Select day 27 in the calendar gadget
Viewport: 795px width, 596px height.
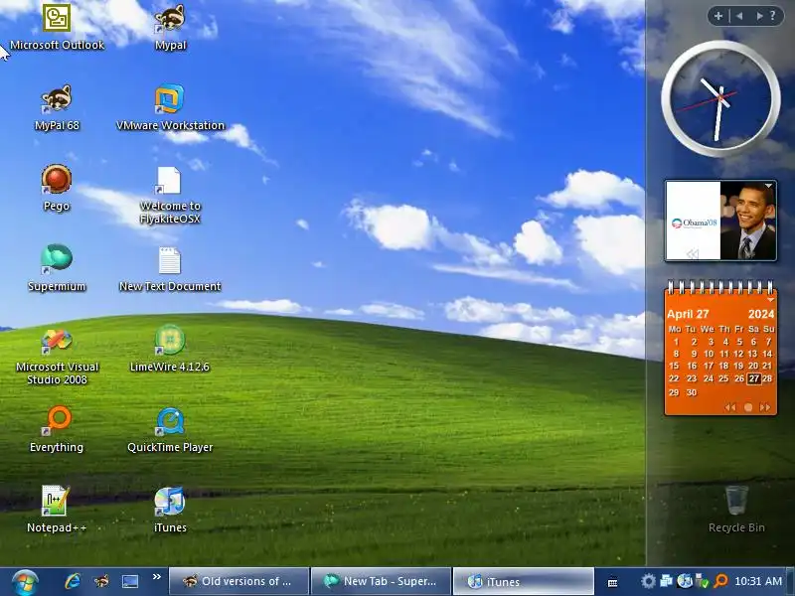coord(754,378)
